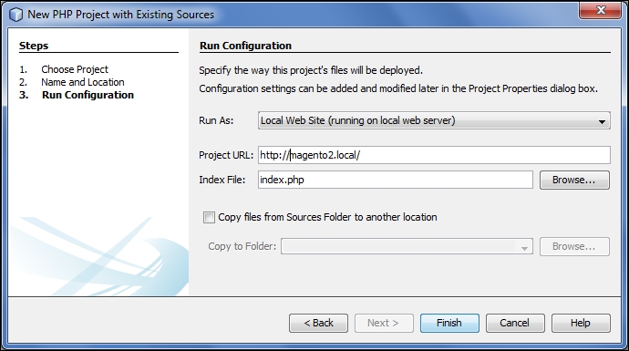
Task: Click the Copy to Folder Browse button
Action: [574, 246]
